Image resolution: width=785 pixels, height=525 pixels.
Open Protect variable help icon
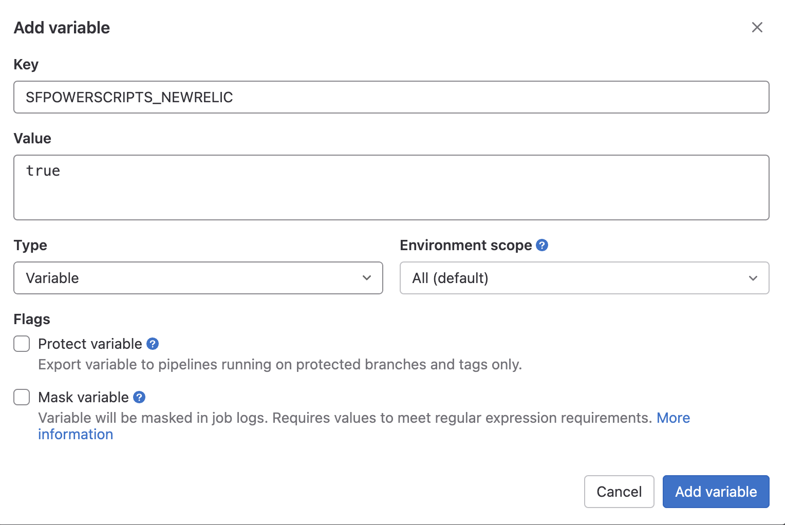click(x=153, y=344)
